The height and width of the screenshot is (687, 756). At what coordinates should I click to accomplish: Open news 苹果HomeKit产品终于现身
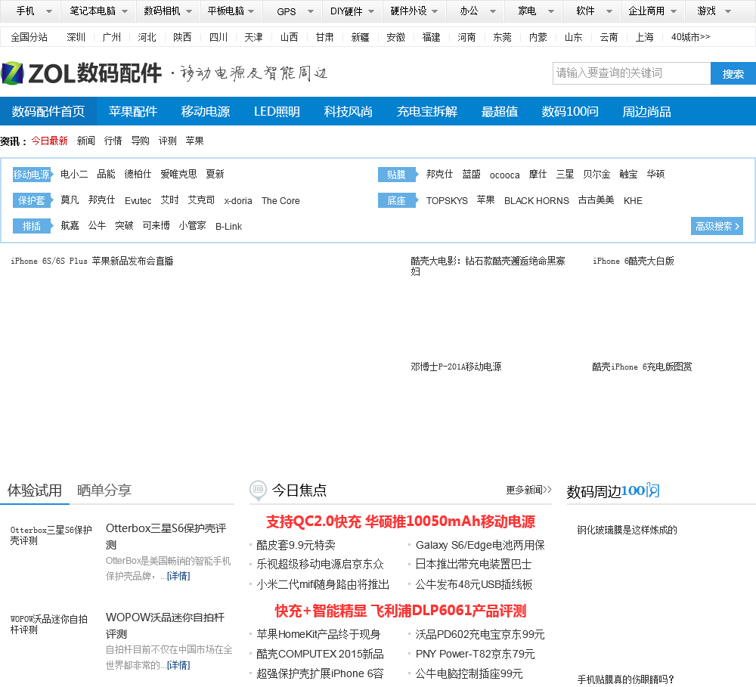(x=318, y=634)
